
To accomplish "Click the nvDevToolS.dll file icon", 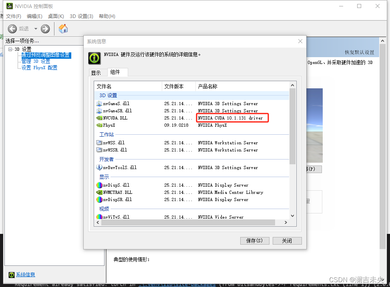I will [99, 167].
